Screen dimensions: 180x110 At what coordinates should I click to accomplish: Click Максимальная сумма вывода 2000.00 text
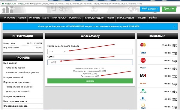pos(90,71)
